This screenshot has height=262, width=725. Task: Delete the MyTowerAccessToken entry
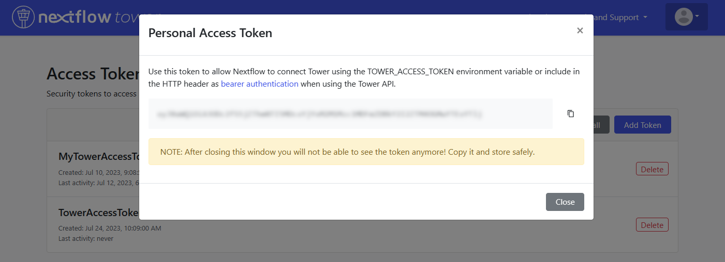(x=652, y=169)
